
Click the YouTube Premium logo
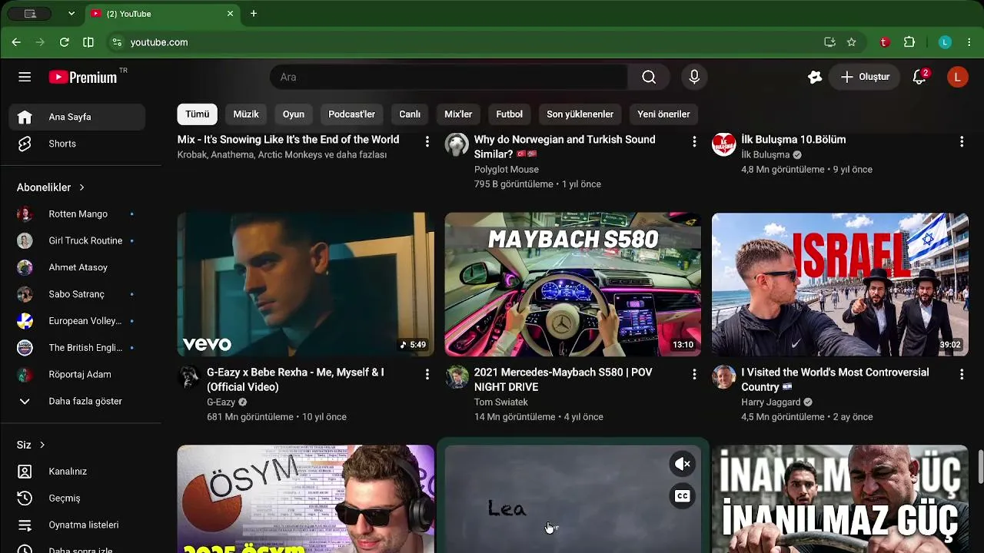point(83,77)
